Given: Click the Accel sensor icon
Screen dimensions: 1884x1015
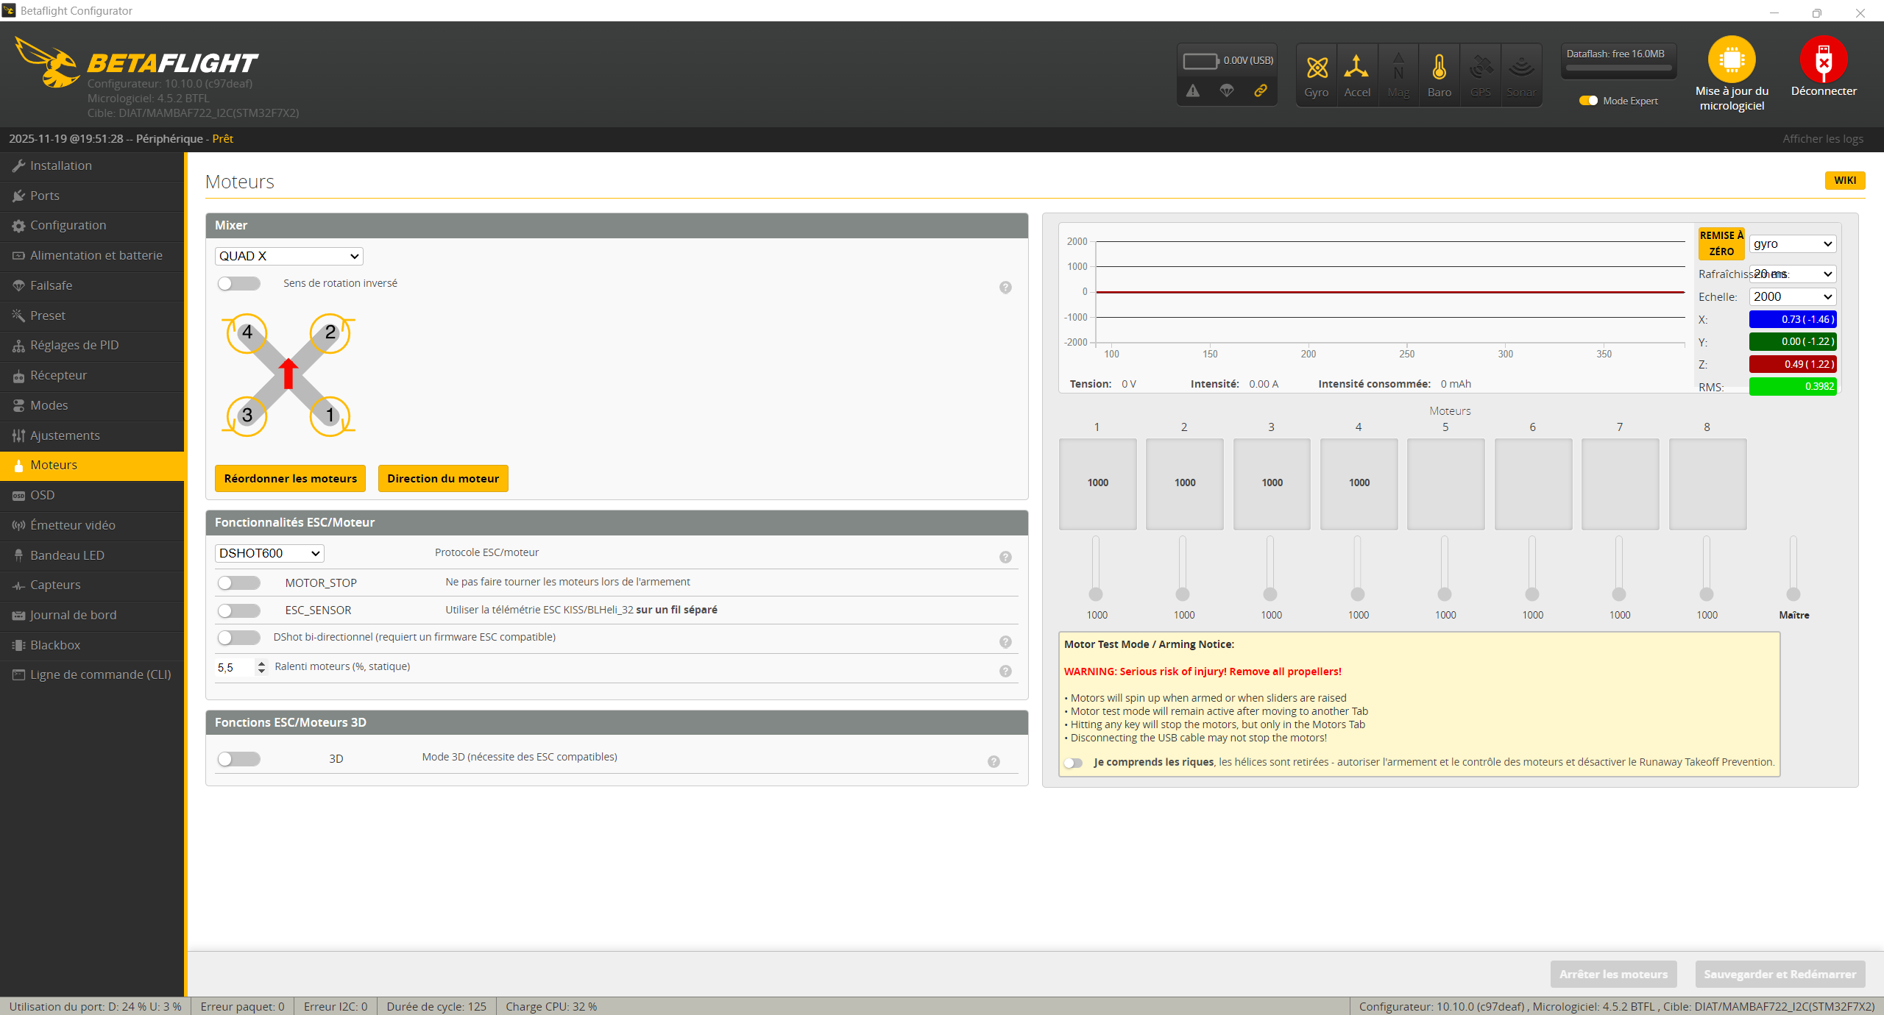Looking at the screenshot, I should coord(1356,68).
